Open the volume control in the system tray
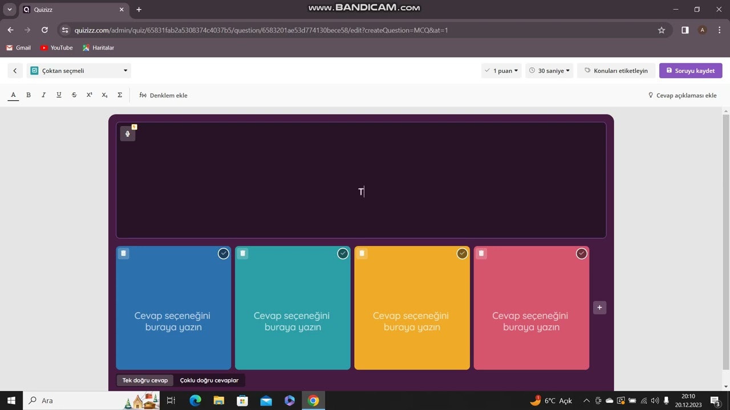 point(655,400)
